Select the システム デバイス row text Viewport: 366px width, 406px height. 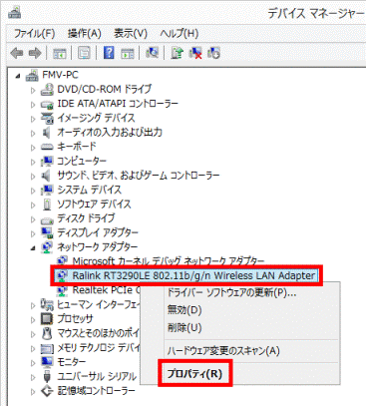[x=90, y=190]
